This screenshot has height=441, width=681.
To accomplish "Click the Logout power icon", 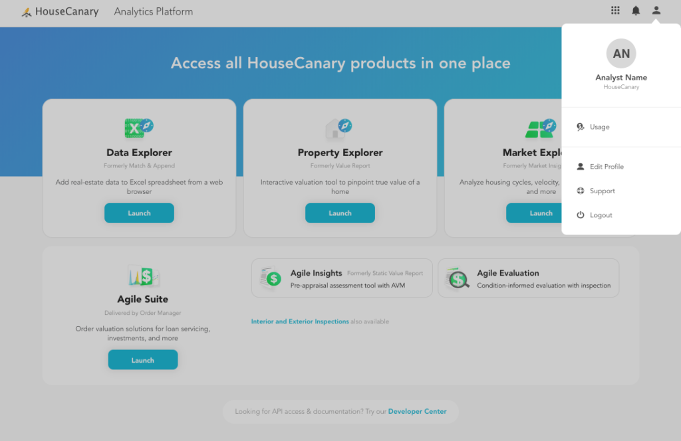I will coord(581,215).
